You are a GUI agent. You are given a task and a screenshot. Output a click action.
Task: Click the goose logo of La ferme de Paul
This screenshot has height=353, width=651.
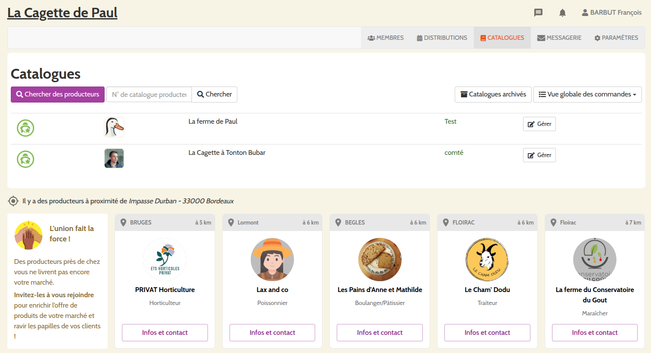coord(114,127)
